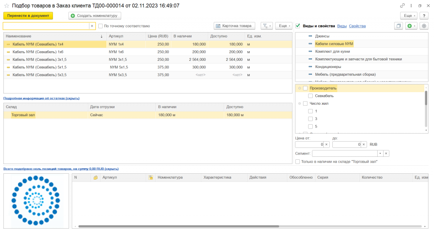The width and height of the screenshot is (434, 232).
Task: Click Создать номенклатуру button
Action: tap(95, 16)
